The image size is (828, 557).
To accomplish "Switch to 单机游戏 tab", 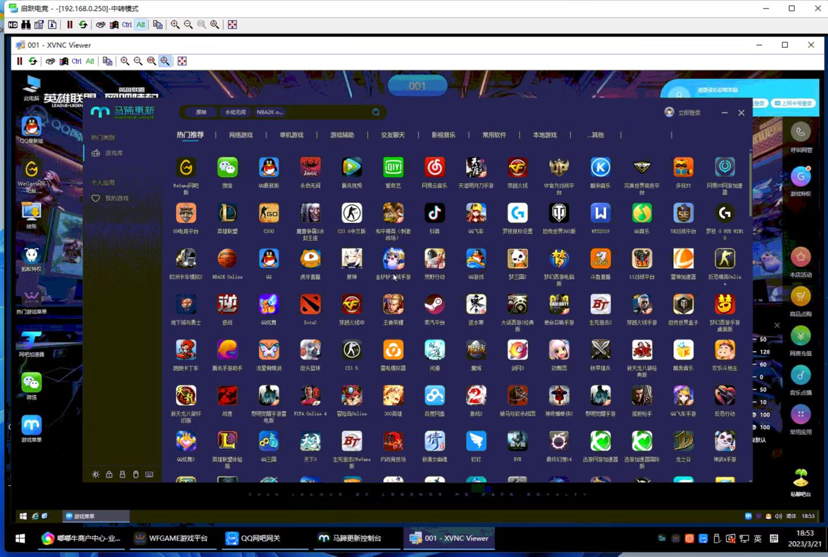I will click(291, 135).
